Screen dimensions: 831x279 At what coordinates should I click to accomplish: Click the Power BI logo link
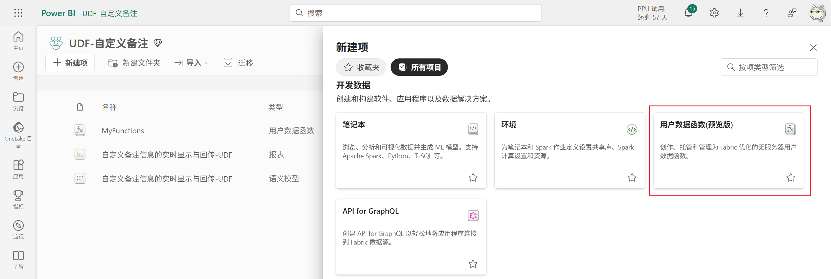coord(58,13)
